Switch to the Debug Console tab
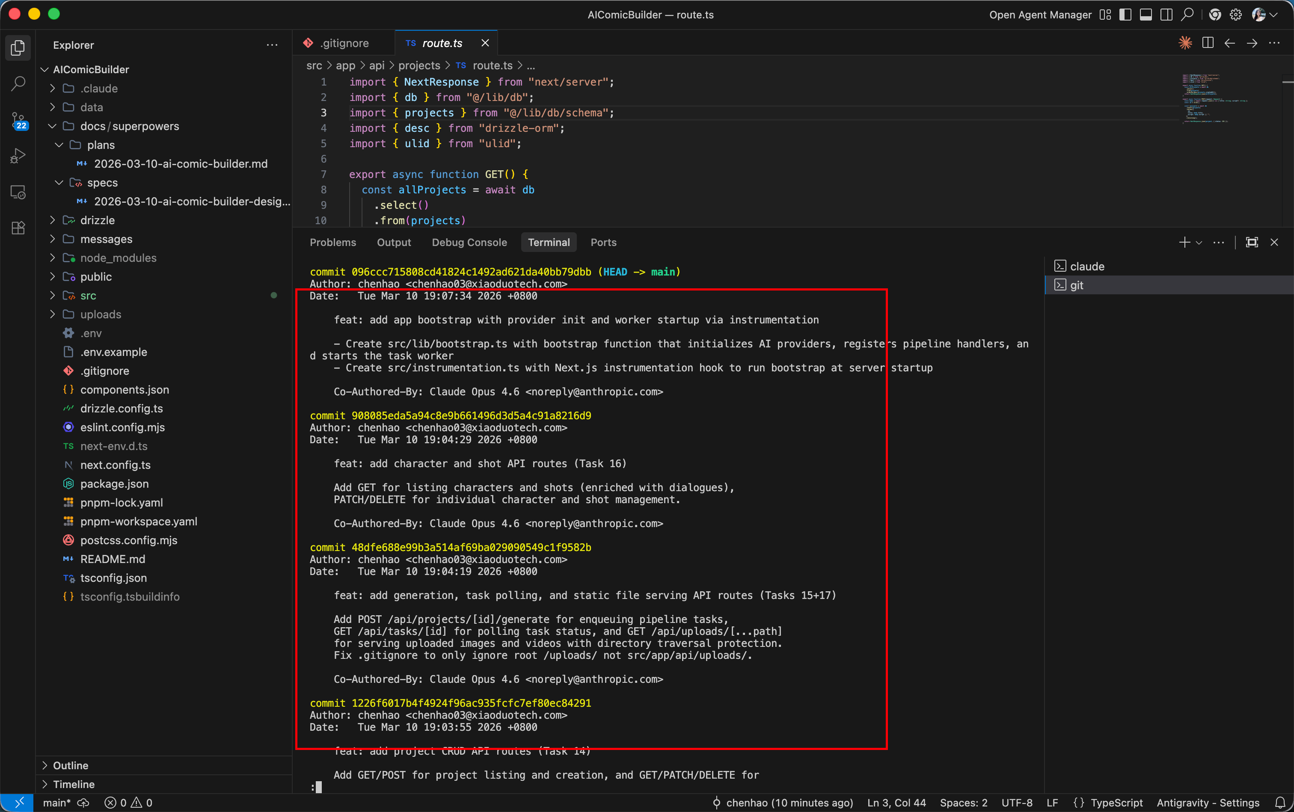This screenshot has width=1294, height=812. coord(469,242)
